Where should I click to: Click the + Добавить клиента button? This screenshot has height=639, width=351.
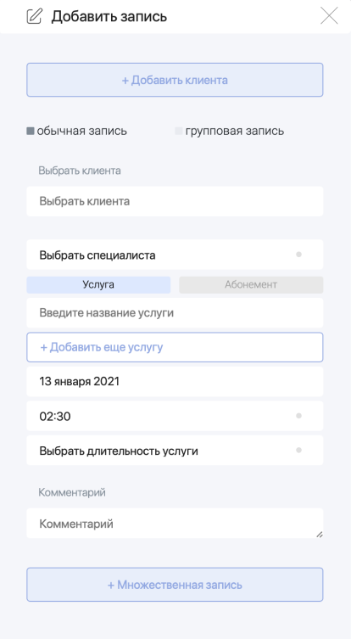(175, 80)
